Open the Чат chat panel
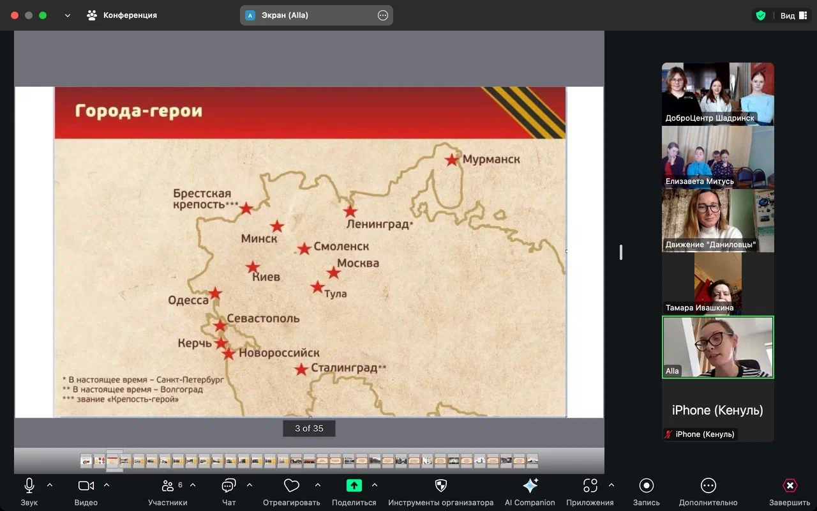The height and width of the screenshot is (511, 817). coord(229,486)
